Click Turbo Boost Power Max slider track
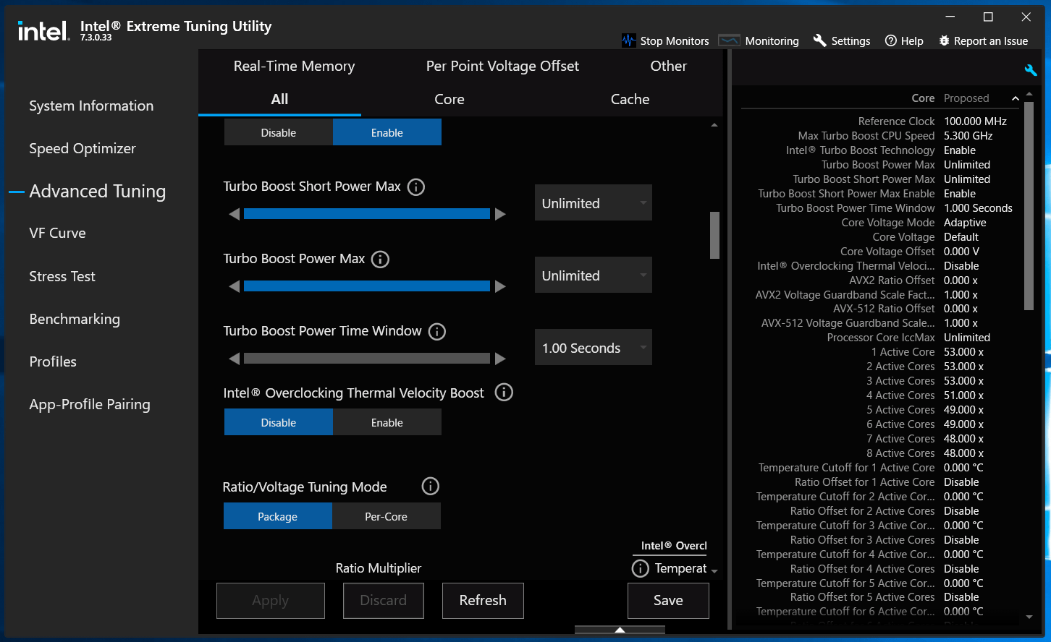This screenshot has width=1051, height=642. pos(367,286)
